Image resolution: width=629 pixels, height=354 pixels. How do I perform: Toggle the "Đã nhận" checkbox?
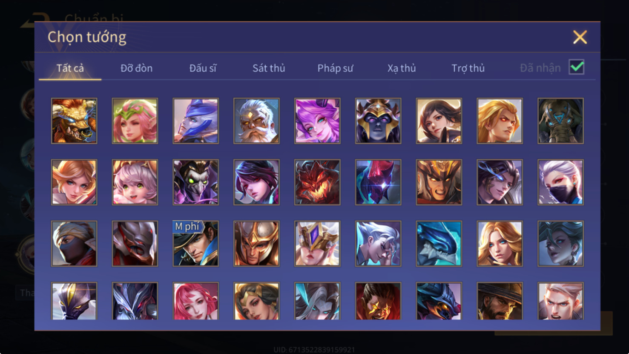577,67
